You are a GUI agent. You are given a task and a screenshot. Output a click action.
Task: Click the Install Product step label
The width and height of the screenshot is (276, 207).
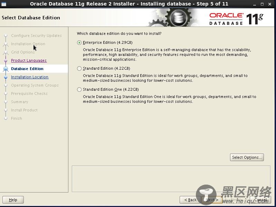tap(24, 110)
